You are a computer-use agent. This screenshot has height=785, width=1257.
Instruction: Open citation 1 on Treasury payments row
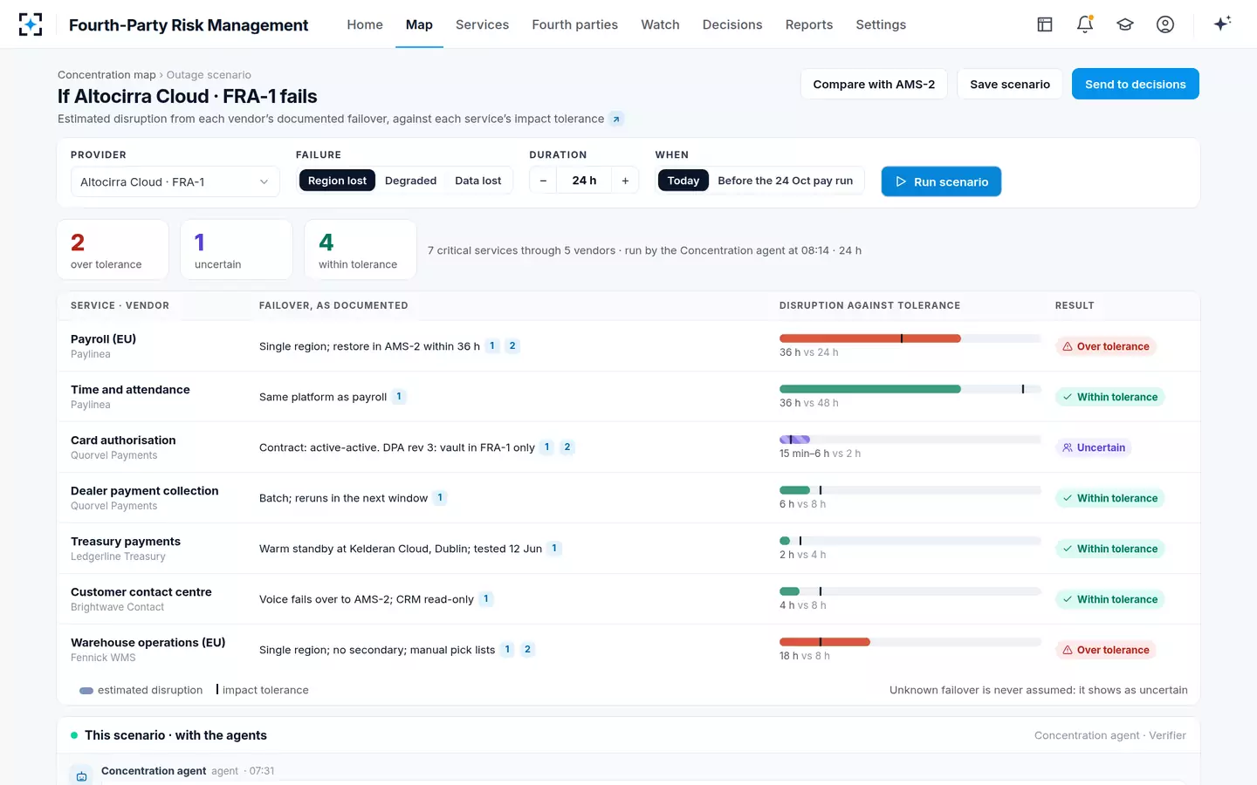click(554, 549)
